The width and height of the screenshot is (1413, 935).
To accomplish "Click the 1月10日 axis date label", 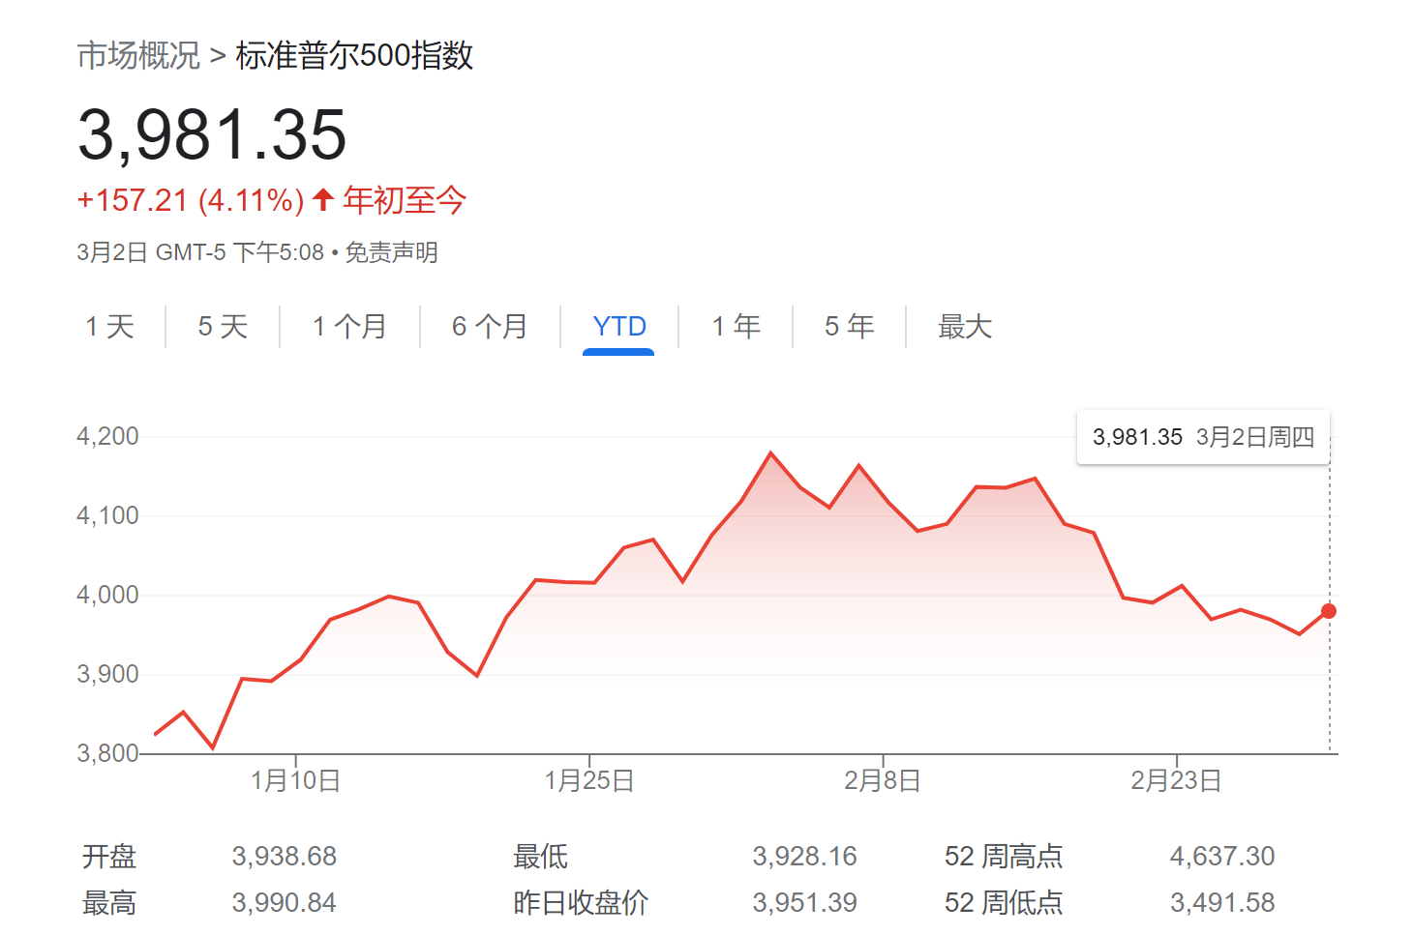I will click(x=295, y=780).
